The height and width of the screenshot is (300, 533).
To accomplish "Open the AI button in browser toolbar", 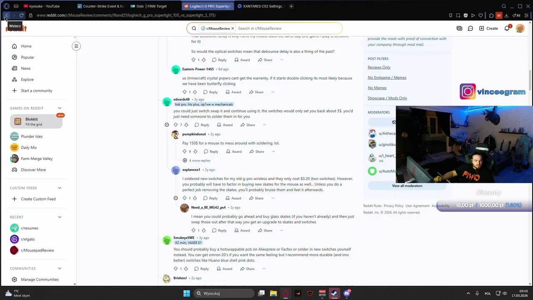I will tap(517, 15).
